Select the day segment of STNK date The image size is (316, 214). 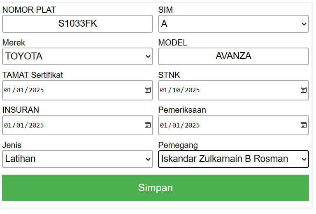(x=164, y=90)
